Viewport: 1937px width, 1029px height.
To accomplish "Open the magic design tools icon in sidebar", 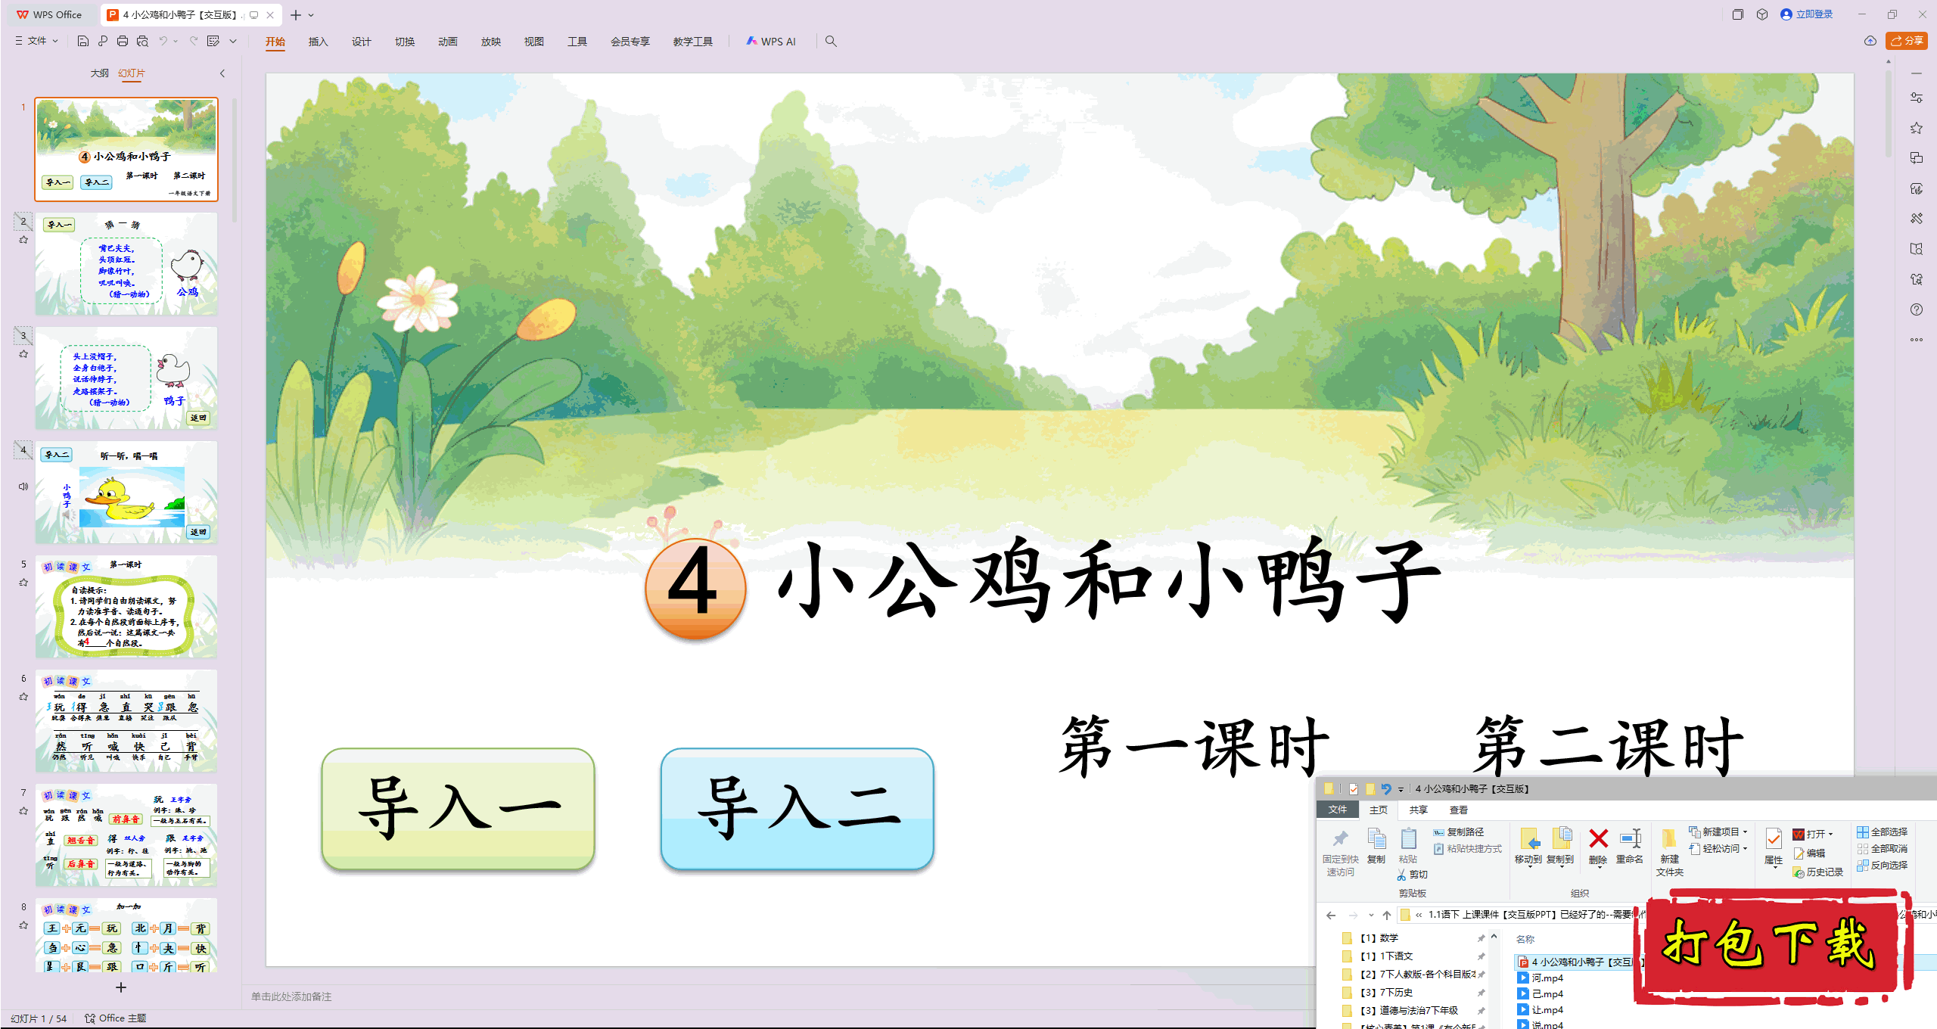I will coord(1916,219).
